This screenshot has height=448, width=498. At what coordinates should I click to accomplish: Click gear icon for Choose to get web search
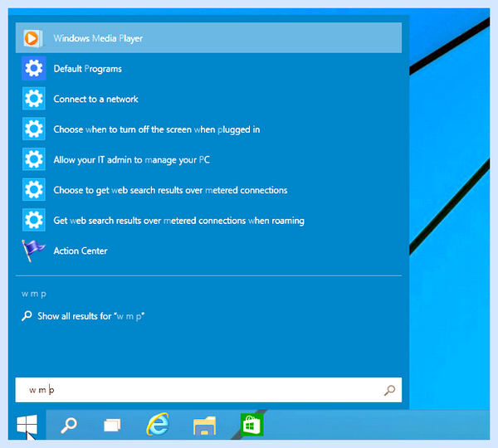[x=34, y=189]
